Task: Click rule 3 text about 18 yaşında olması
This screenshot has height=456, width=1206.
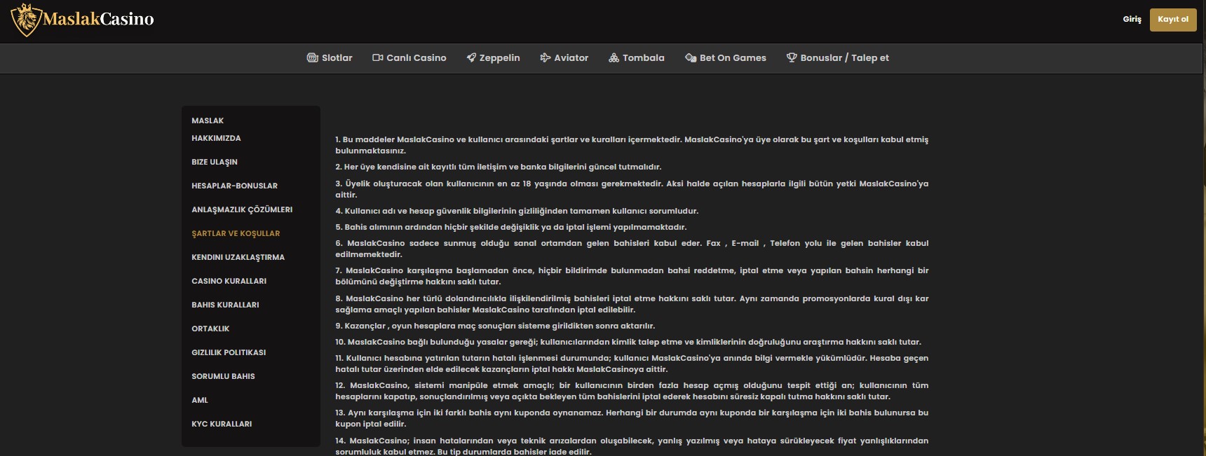Action: pos(632,189)
